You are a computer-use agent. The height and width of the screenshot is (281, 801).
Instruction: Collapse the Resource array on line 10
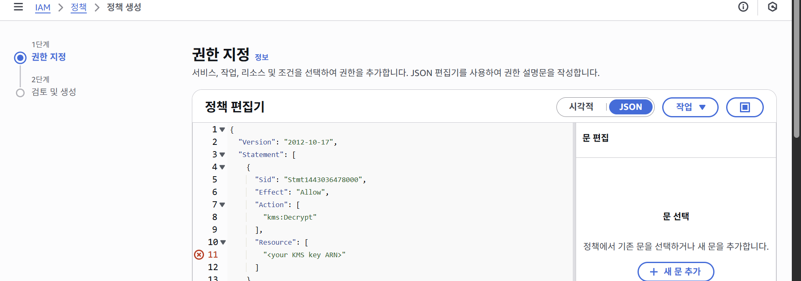[x=223, y=242]
